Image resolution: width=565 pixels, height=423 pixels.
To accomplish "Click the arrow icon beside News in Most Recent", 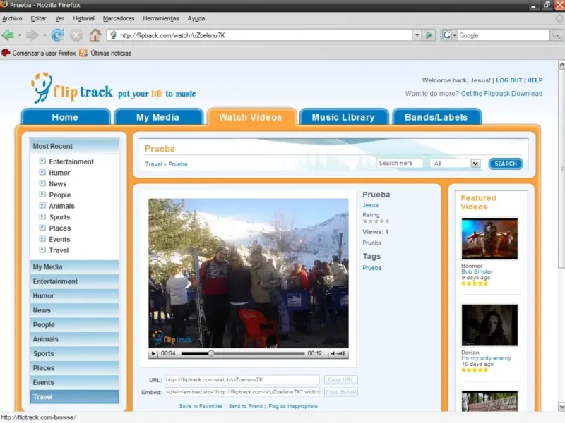I will pos(42,183).
